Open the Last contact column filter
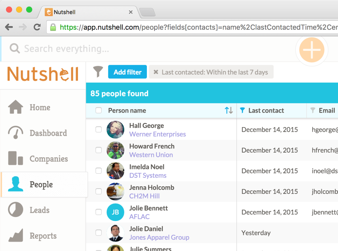338x251 pixels. click(243, 110)
